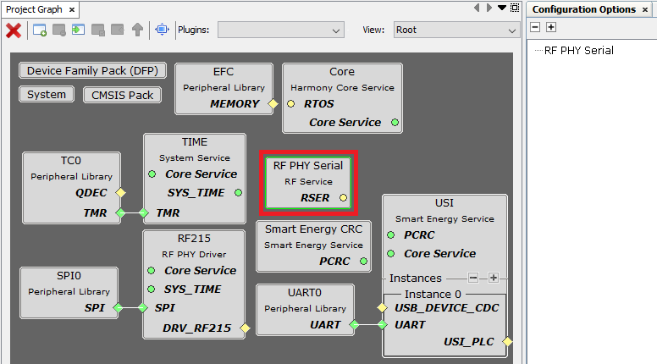
Task: Click the center graph view icon
Action: click(162, 30)
